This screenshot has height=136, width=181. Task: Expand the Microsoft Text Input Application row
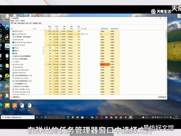click(x=11, y=42)
